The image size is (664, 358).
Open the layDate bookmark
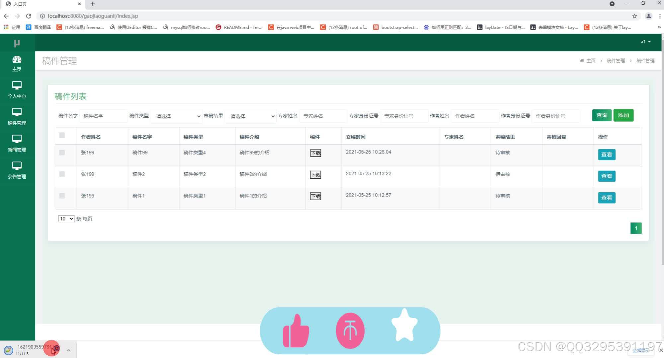pos(501,27)
